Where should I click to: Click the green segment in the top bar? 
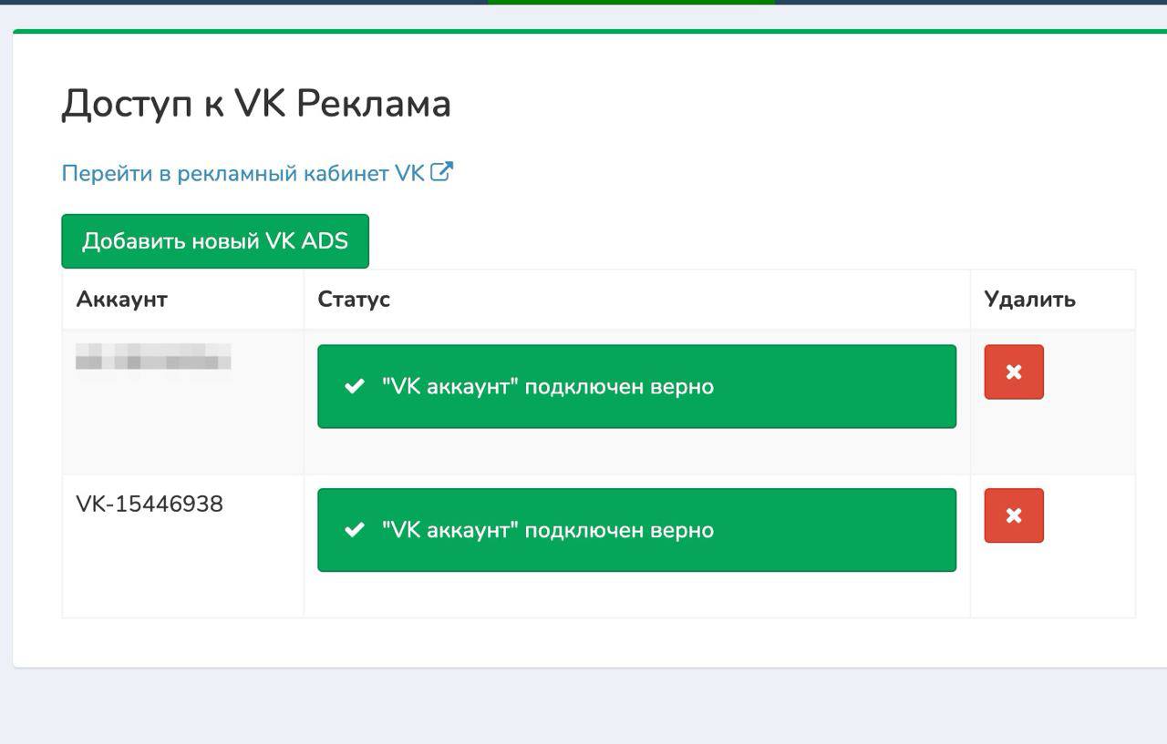tap(631, 2)
